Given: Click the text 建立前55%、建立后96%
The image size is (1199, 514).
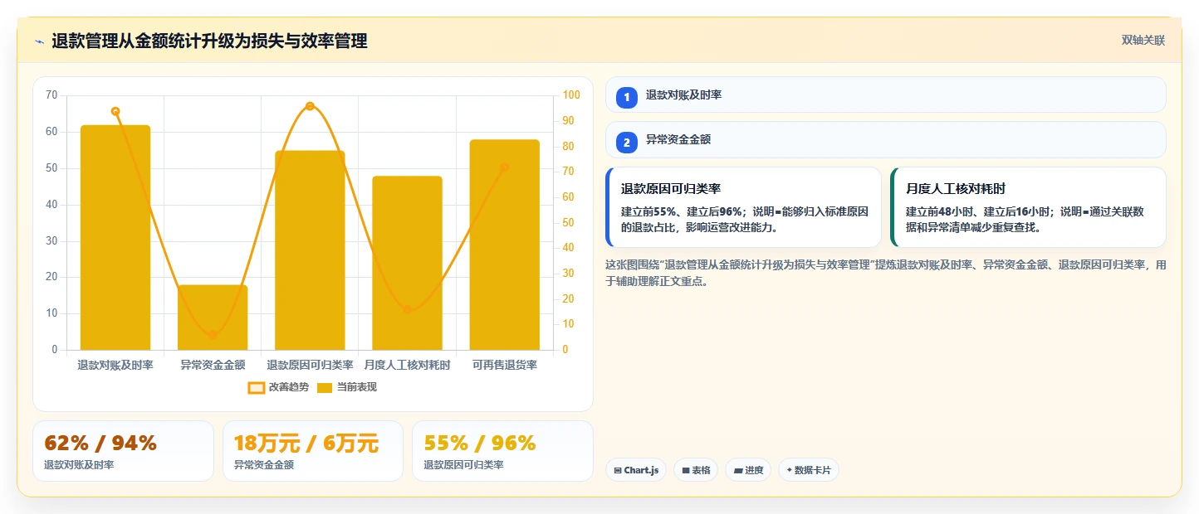Looking at the screenshot, I should 682,211.
